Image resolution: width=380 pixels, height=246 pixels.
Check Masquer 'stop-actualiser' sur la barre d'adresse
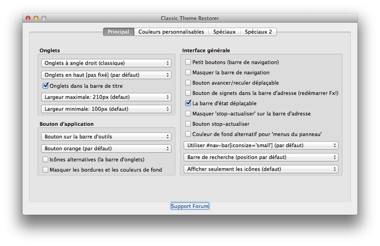(x=188, y=114)
